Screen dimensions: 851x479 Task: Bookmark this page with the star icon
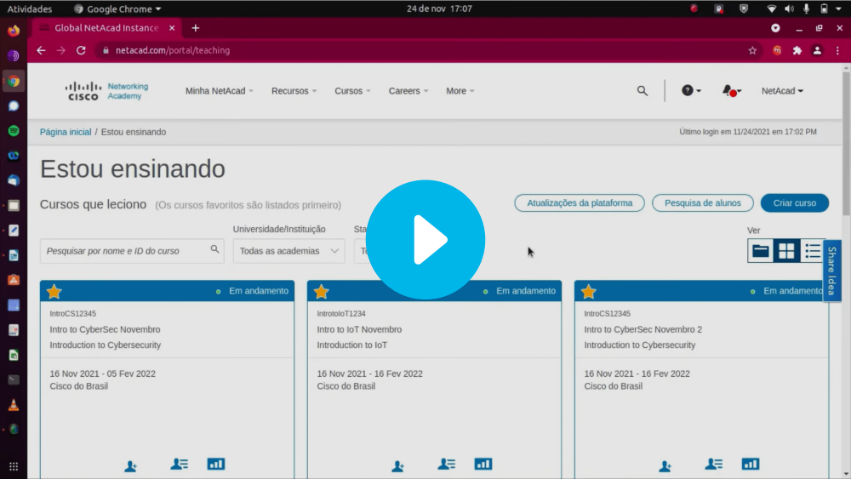pyautogui.click(x=752, y=50)
